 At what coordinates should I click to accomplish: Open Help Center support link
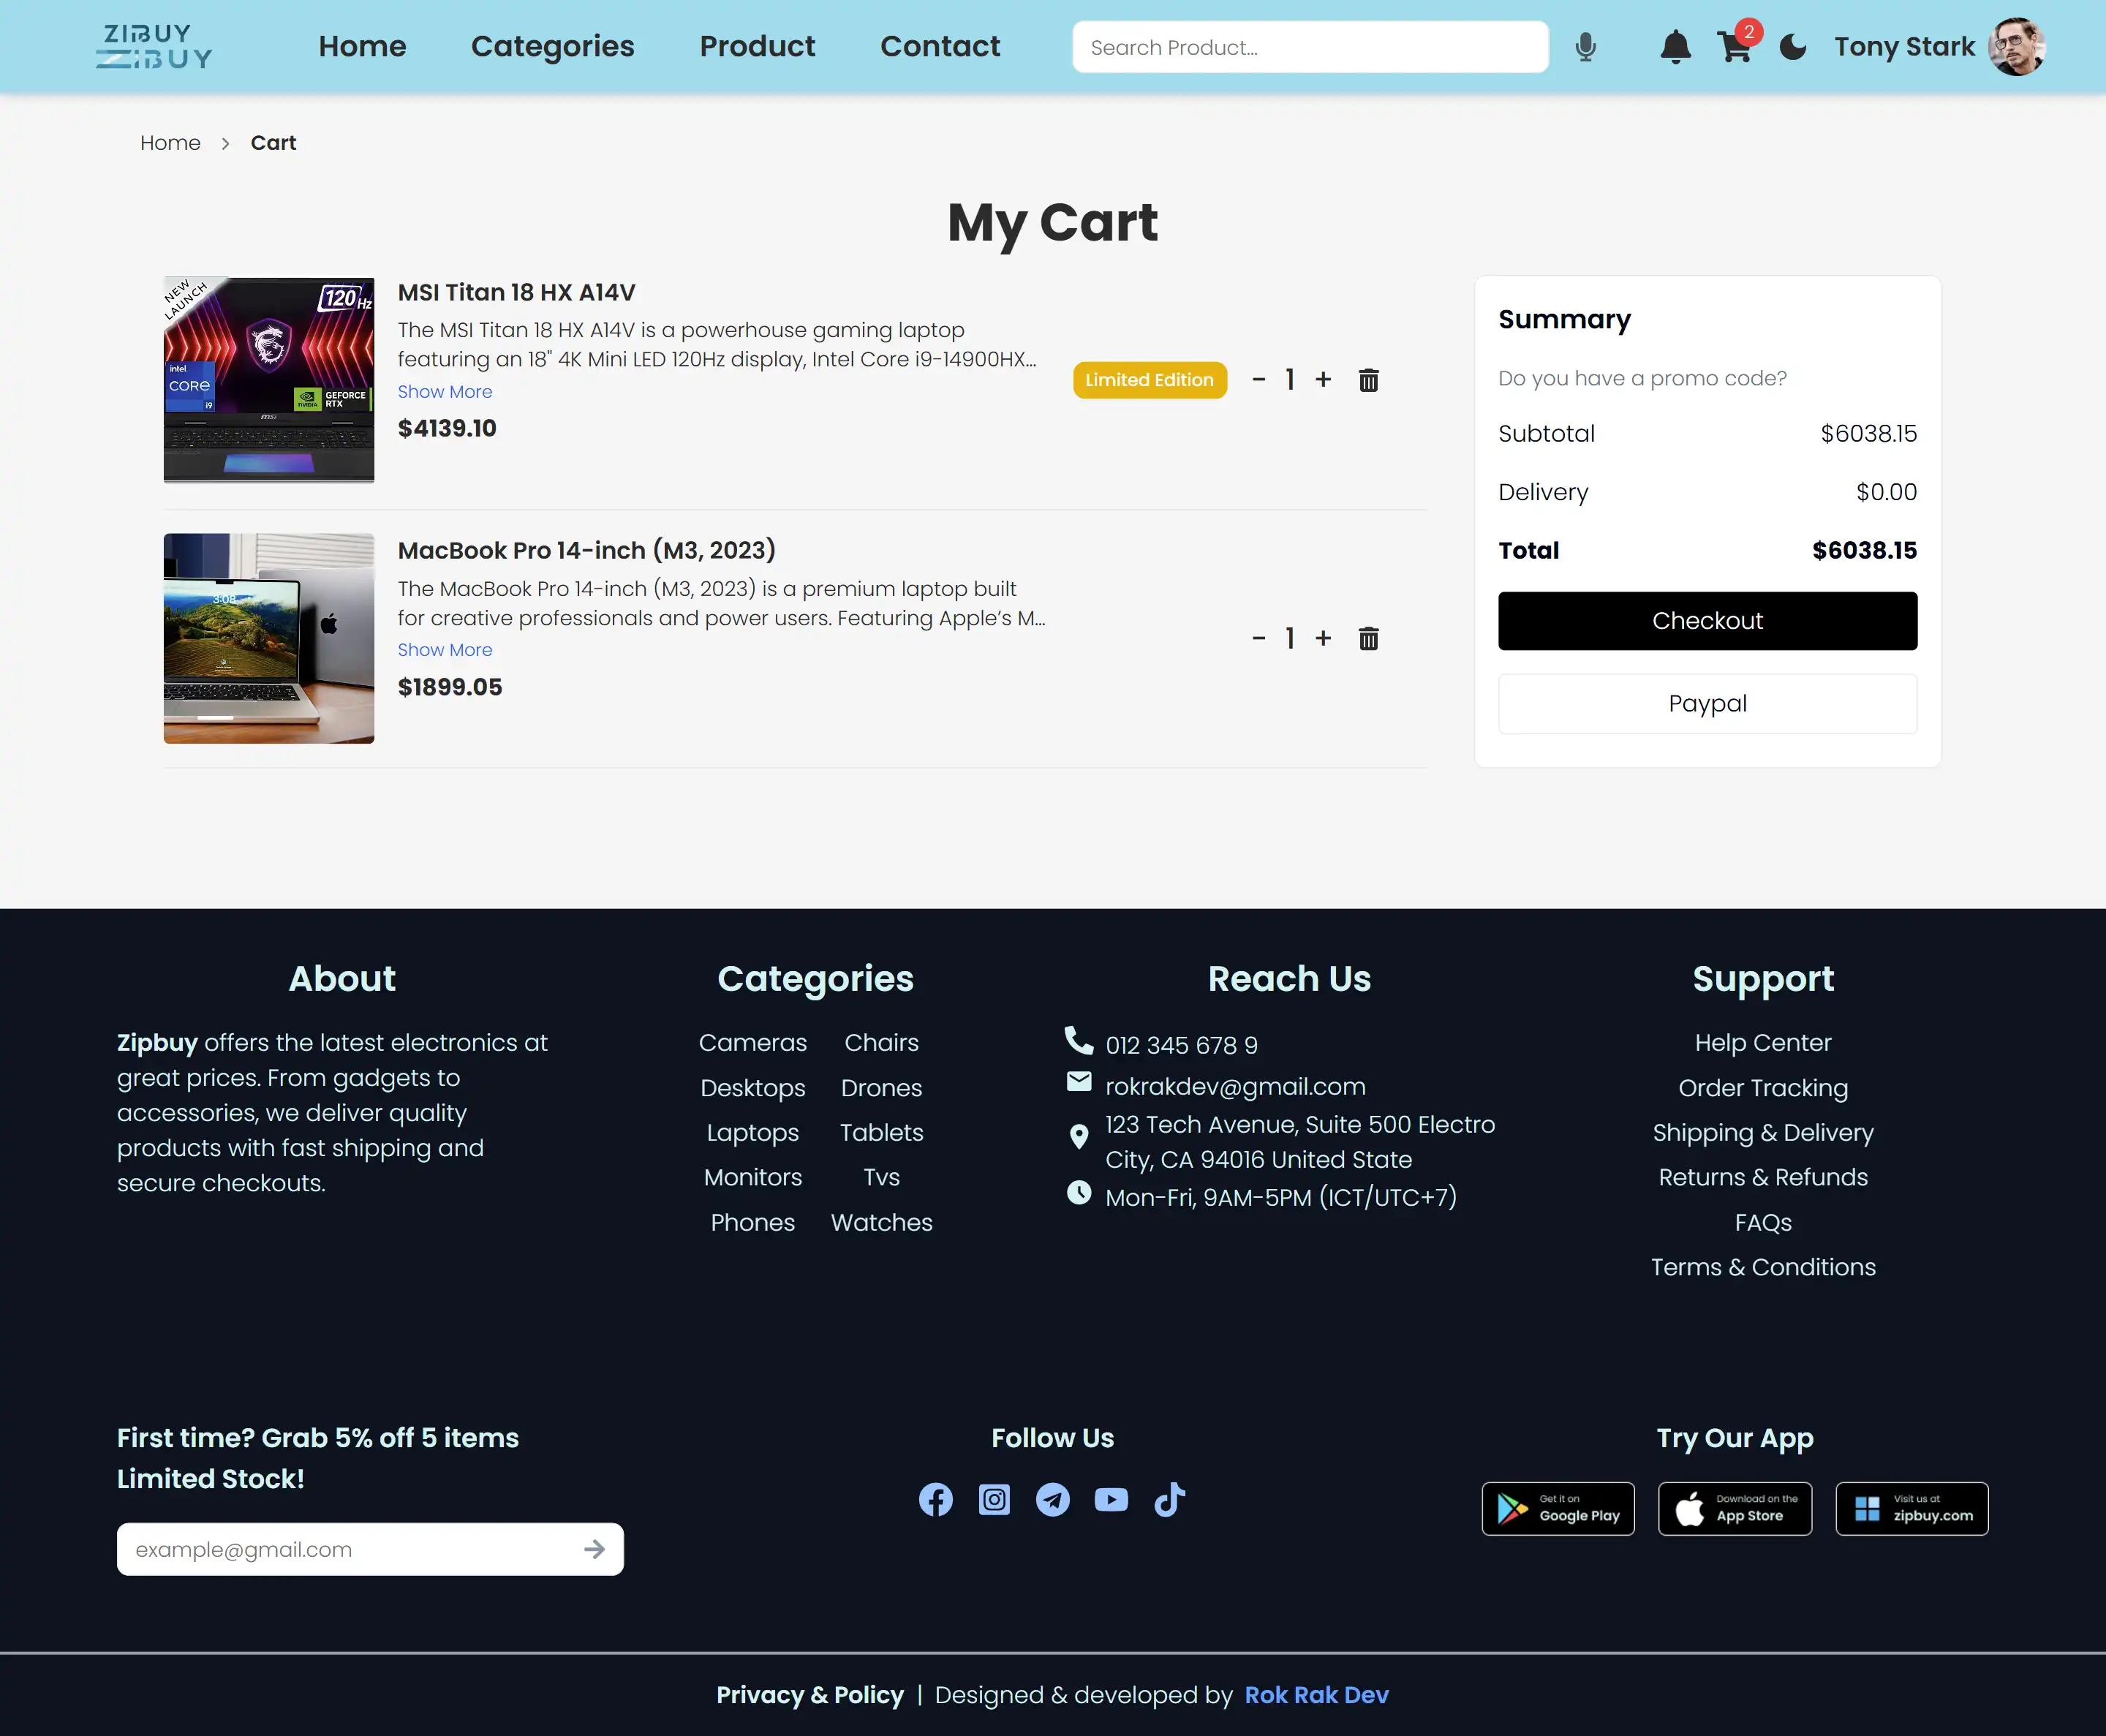[1763, 1042]
